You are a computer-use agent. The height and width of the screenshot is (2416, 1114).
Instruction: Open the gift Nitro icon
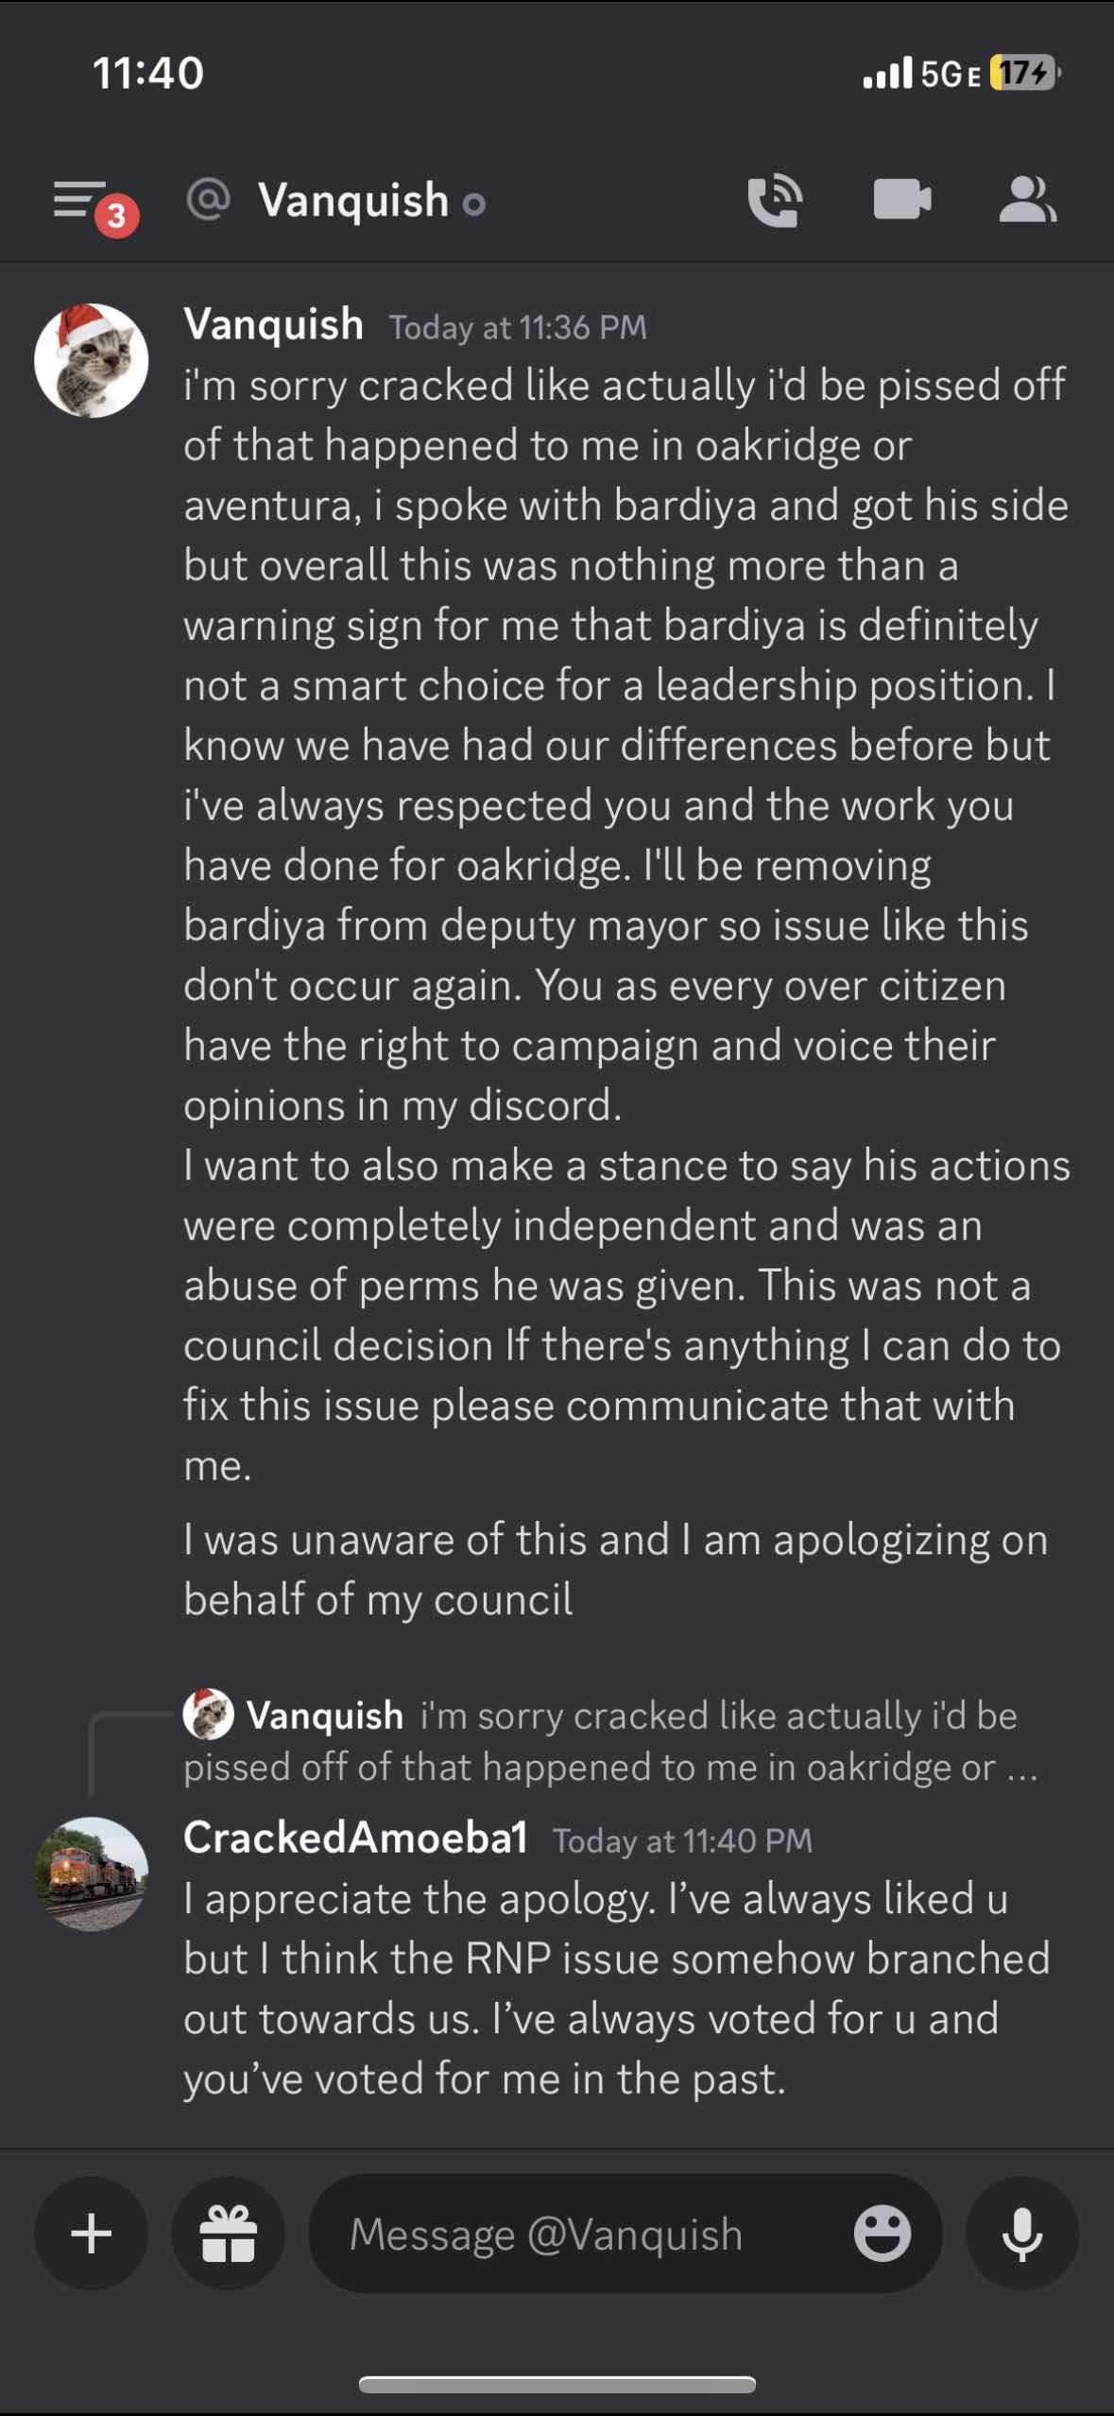(228, 2234)
